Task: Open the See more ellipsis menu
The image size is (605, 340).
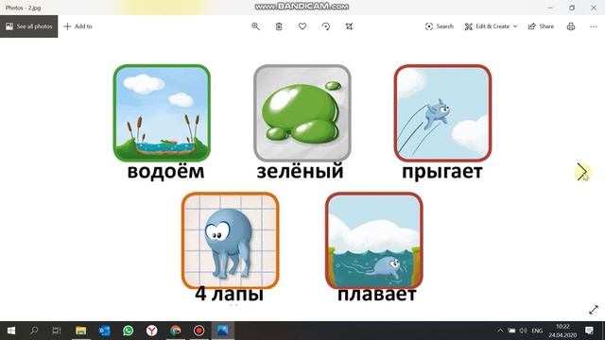Action: tap(594, 26)
